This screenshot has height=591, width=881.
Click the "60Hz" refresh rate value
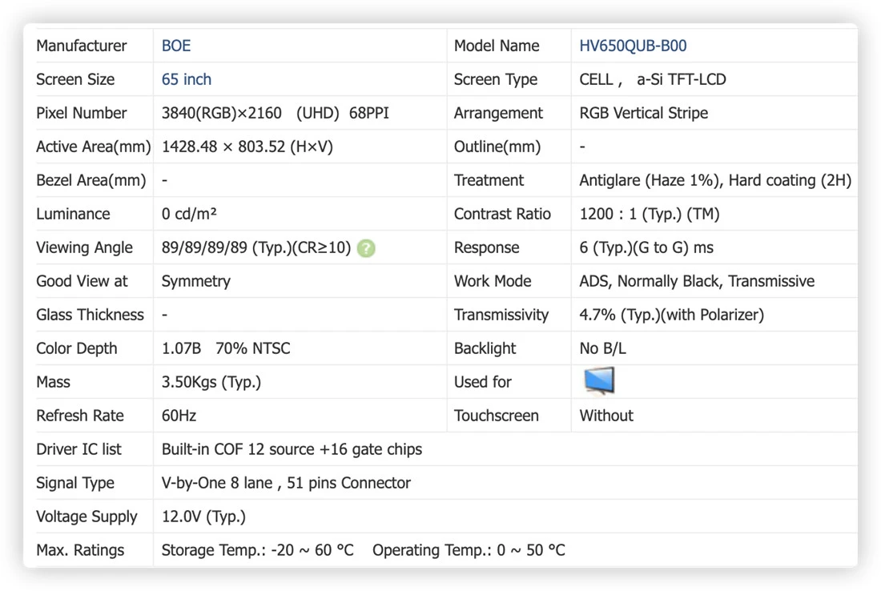(x=179, y=416)
